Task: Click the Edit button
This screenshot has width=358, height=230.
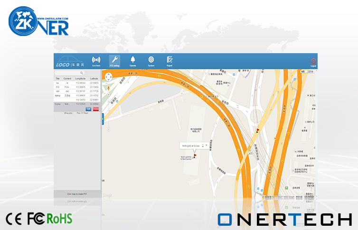Action: pyautogui.click(x=88, y=109)
